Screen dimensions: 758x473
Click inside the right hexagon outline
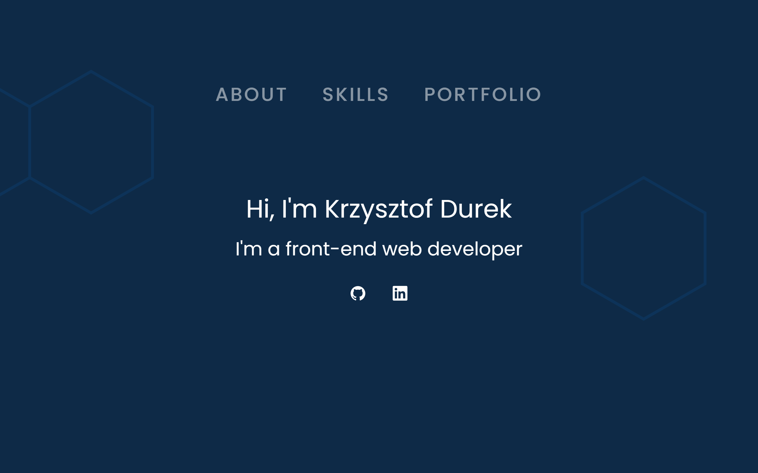click(644, 248)
